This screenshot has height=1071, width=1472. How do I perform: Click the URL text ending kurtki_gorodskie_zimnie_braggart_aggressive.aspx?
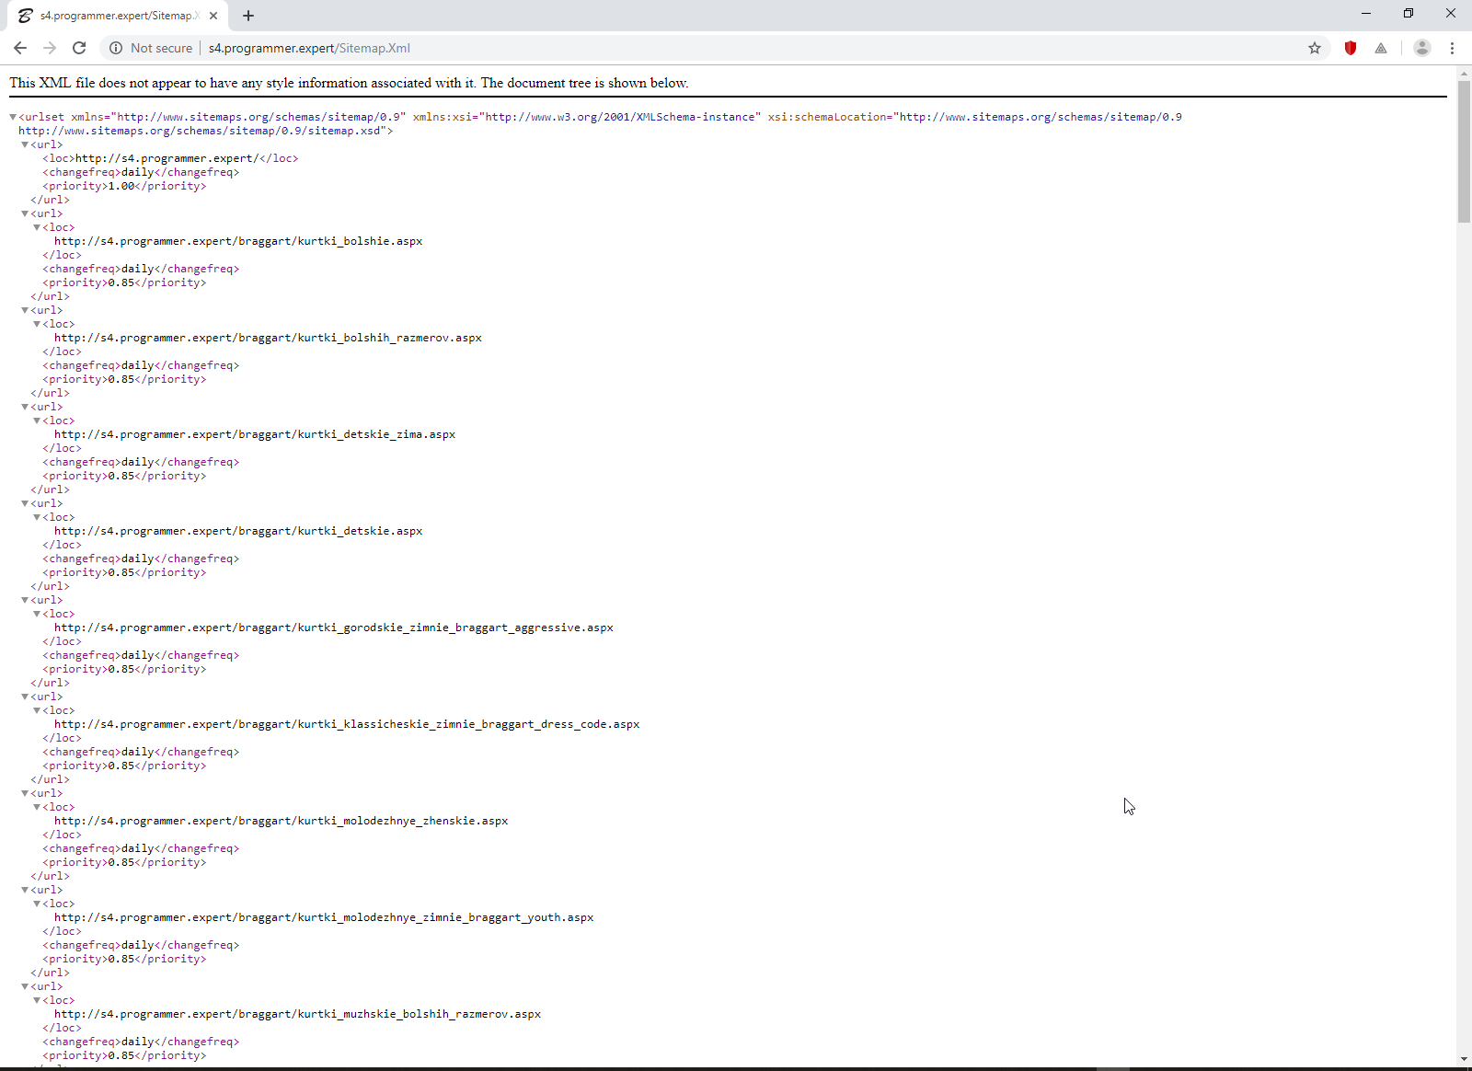click(x=334, y=628)
